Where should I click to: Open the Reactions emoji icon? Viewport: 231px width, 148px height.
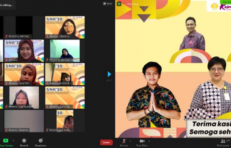(x=41, y=140)
